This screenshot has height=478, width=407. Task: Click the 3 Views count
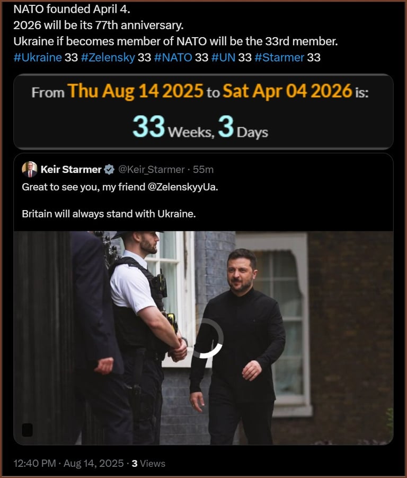(x=148, y=463)
